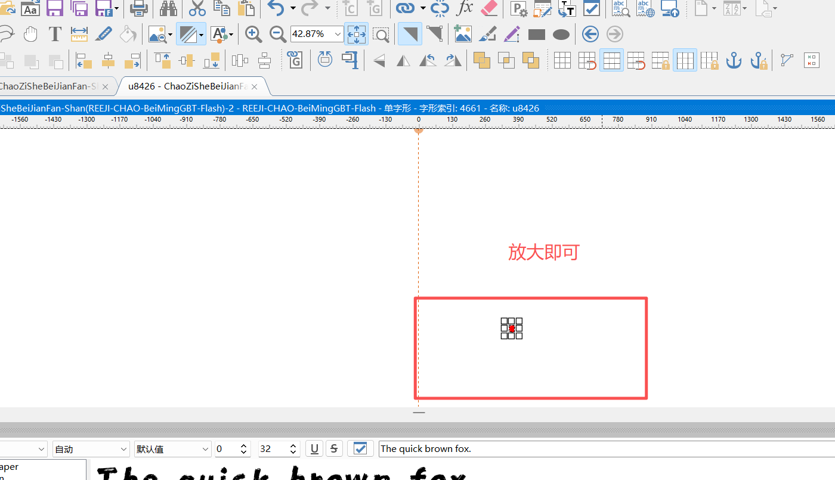Click the Copy icon
835x480 pixels.
[221, 8]
